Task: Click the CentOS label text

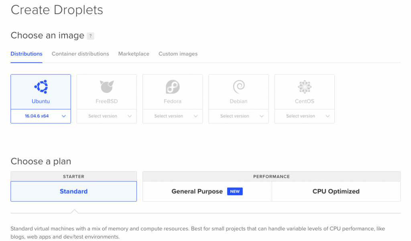Action: (x=305, y=101)
